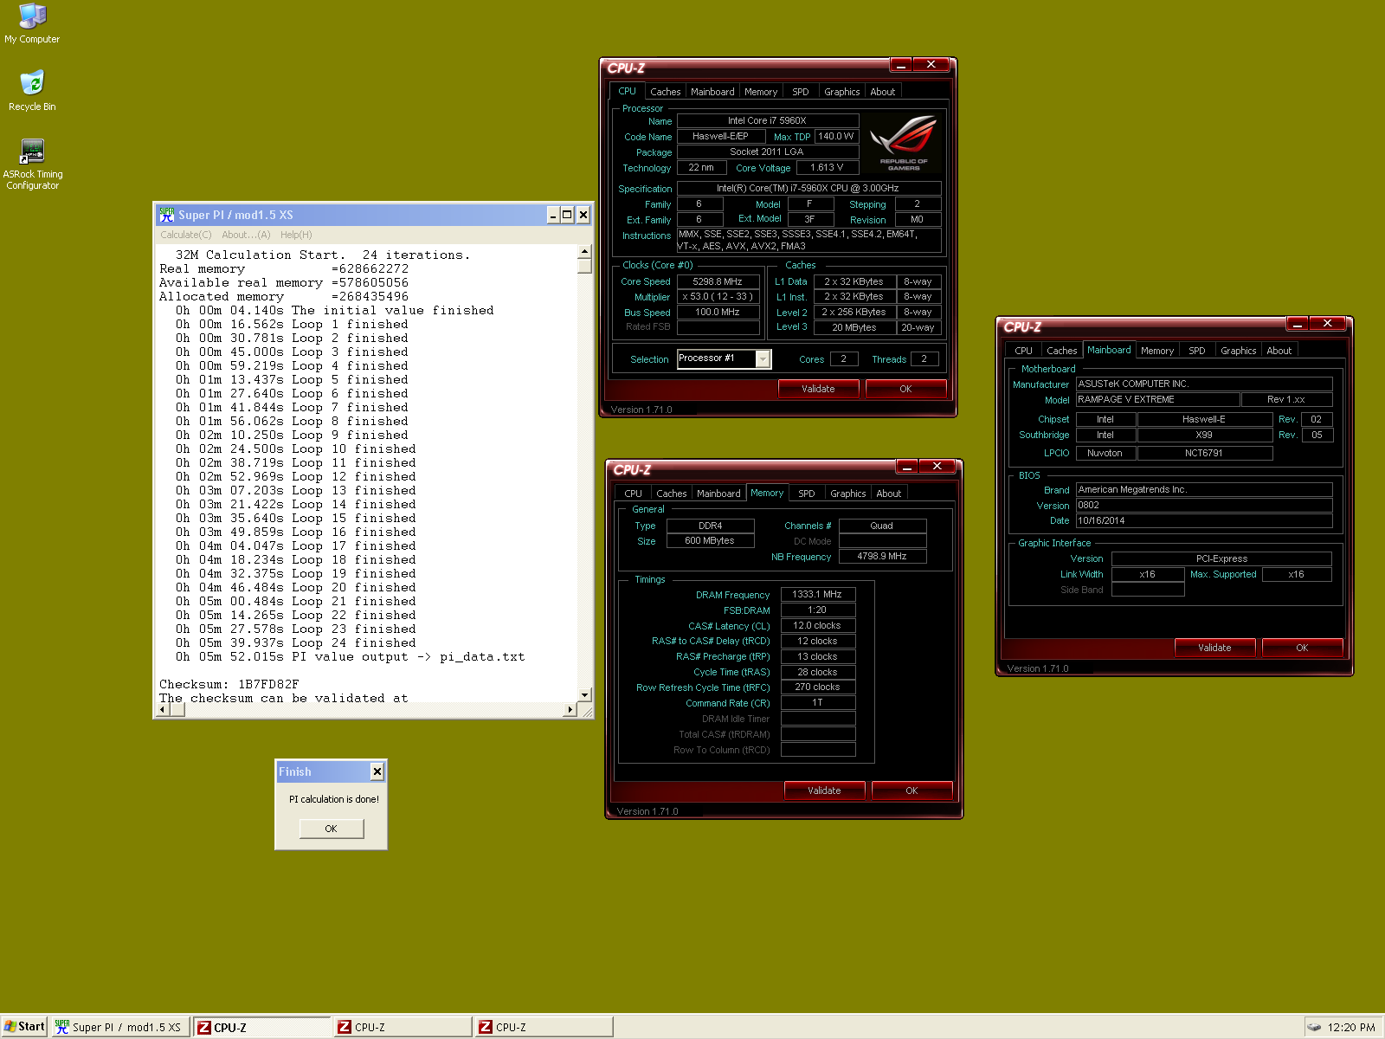Switch to Graphics tab in top CPU-Z window
This screenshot has width=1385, height=1039.
click(841, 92)
